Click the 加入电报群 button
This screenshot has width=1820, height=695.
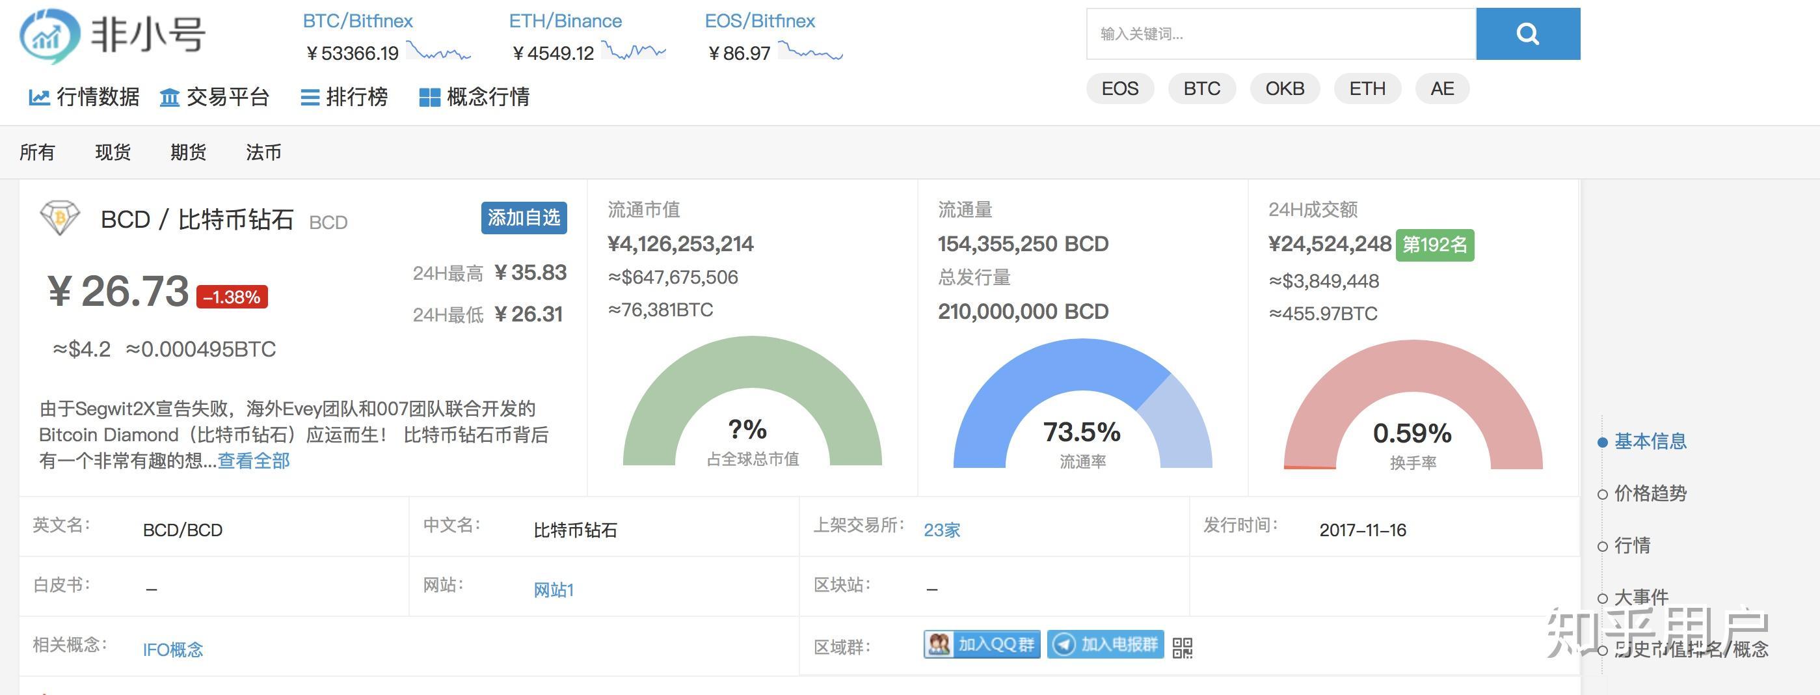(x=1105, y=644)
